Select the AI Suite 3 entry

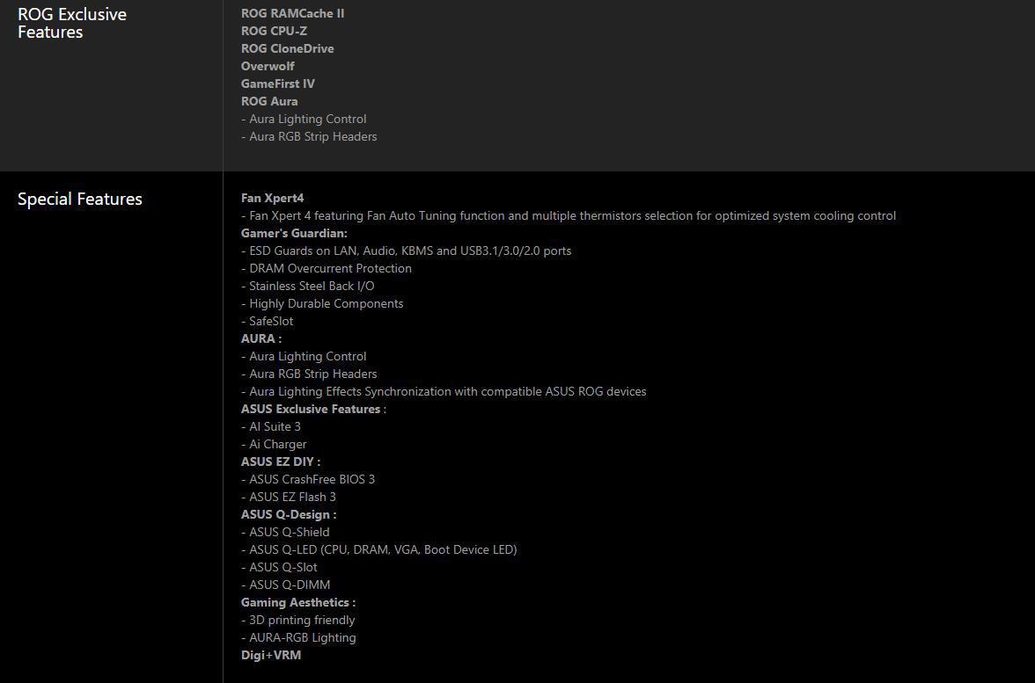pyautogui.click(x=271, y=426)
